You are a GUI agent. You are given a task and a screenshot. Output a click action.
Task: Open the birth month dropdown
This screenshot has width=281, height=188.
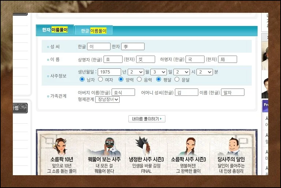coord(136,72)
